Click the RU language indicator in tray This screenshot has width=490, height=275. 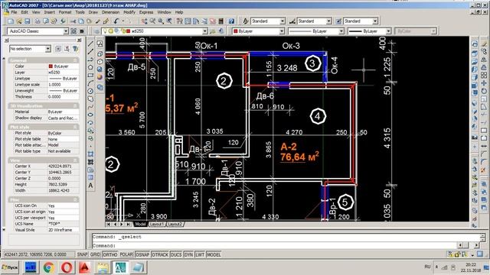(427, 267)
